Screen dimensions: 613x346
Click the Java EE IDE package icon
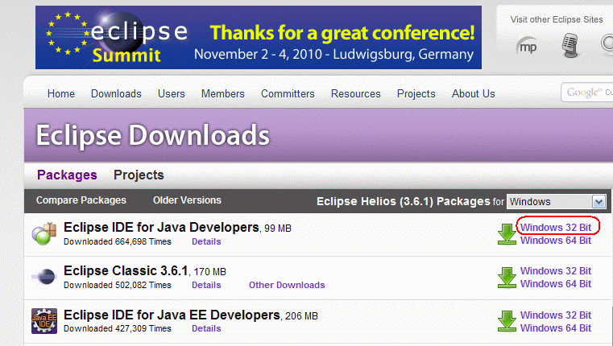43,320
